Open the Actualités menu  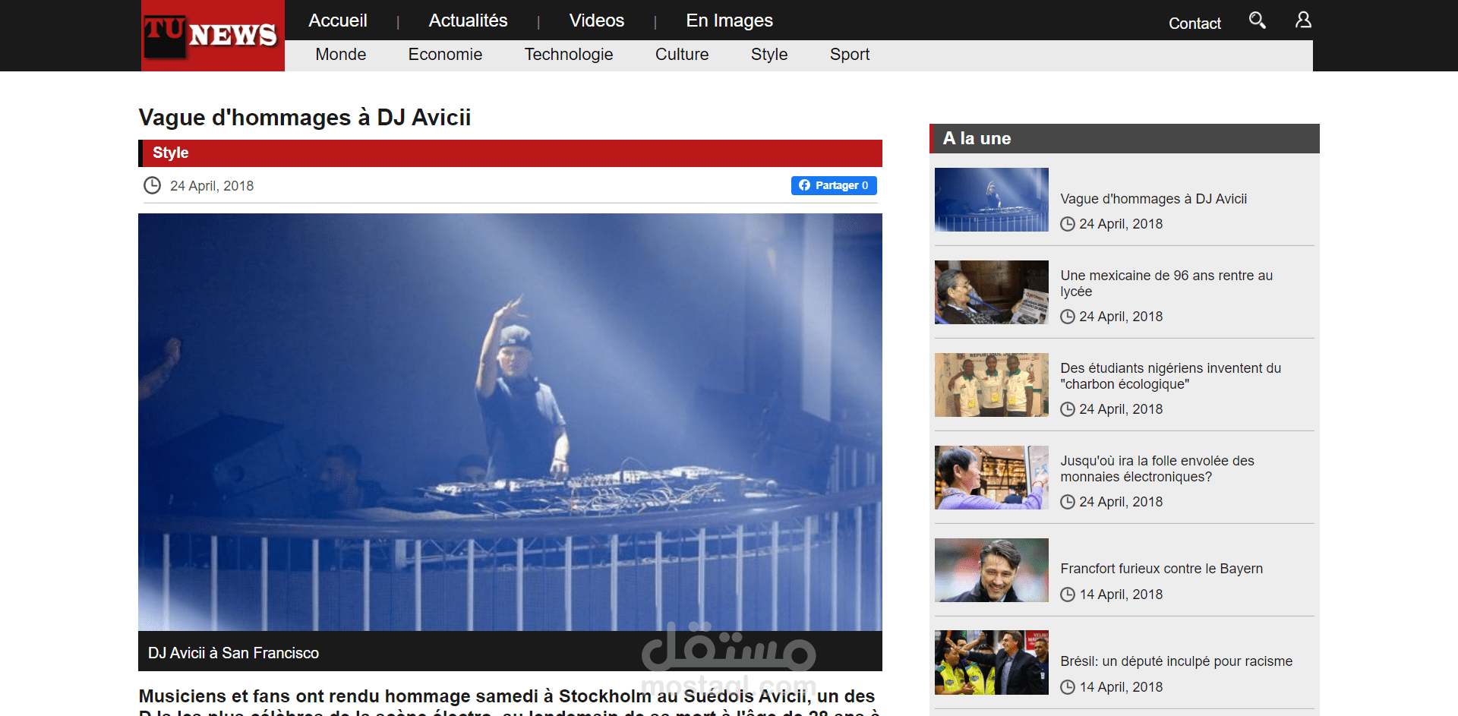click(x=468, y=21)
